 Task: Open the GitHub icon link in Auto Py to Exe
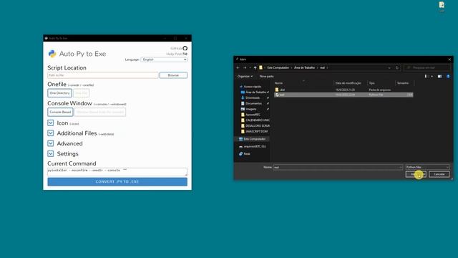(x=185, y=48)
